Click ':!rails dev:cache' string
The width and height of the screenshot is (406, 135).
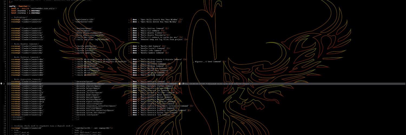pyautogui.click(x=84, y=37)
